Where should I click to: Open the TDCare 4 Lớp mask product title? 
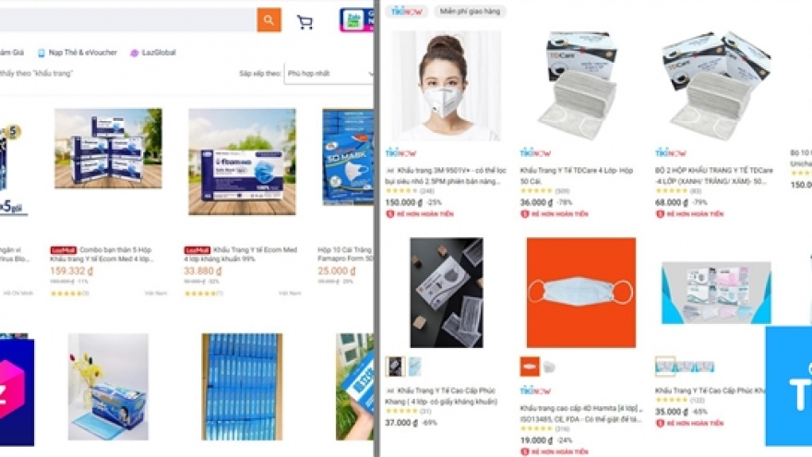pos(577,175)
